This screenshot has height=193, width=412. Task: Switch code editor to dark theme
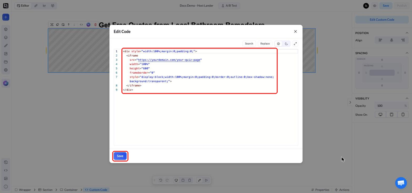pos(286,44)
